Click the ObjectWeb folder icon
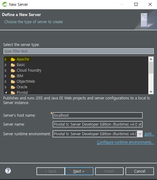Viewport: 157px width, 180px height. (x=13, y=82)
